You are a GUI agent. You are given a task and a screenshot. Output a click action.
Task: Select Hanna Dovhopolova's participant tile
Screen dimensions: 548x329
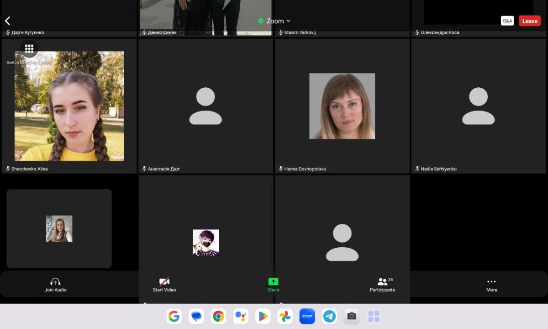[x=342, y=106]
